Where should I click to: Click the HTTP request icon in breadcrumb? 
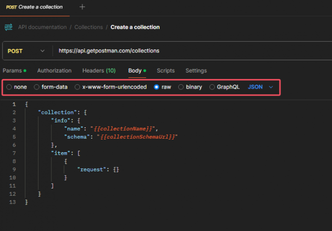coord(8,27)
